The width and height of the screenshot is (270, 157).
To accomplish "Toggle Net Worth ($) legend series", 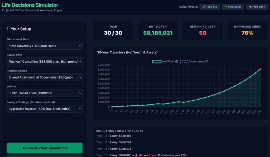I will [165, 61].
